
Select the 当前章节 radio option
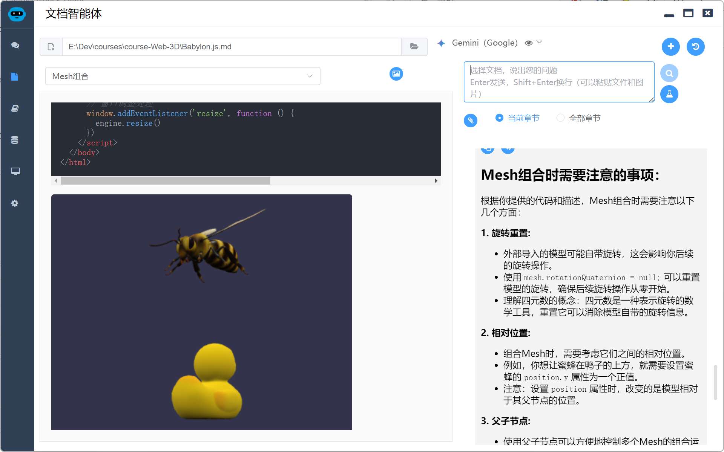click(x=517, y=118)
